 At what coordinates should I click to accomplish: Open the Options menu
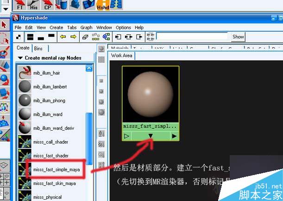(x=123, y=28)
